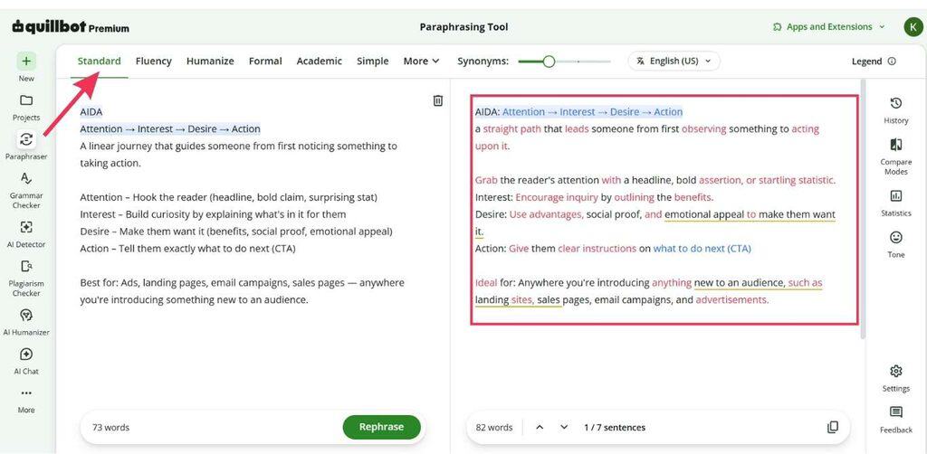Show More tools in left sidebar
This screenshot has width=927, height=454.
[x=26, y=401]
